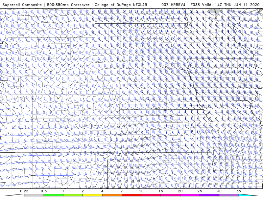Click the '00Z HRRRV4' model run label
Screen dimensions: 263x197
(174, 5)
